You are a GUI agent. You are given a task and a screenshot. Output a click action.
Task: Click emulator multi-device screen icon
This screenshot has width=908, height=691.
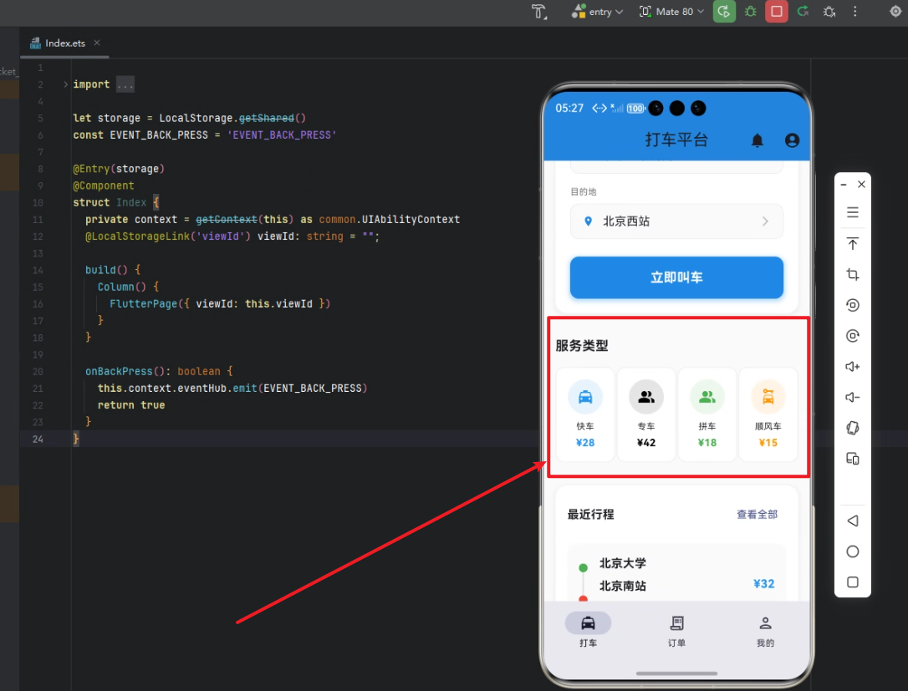pos(853,459)
